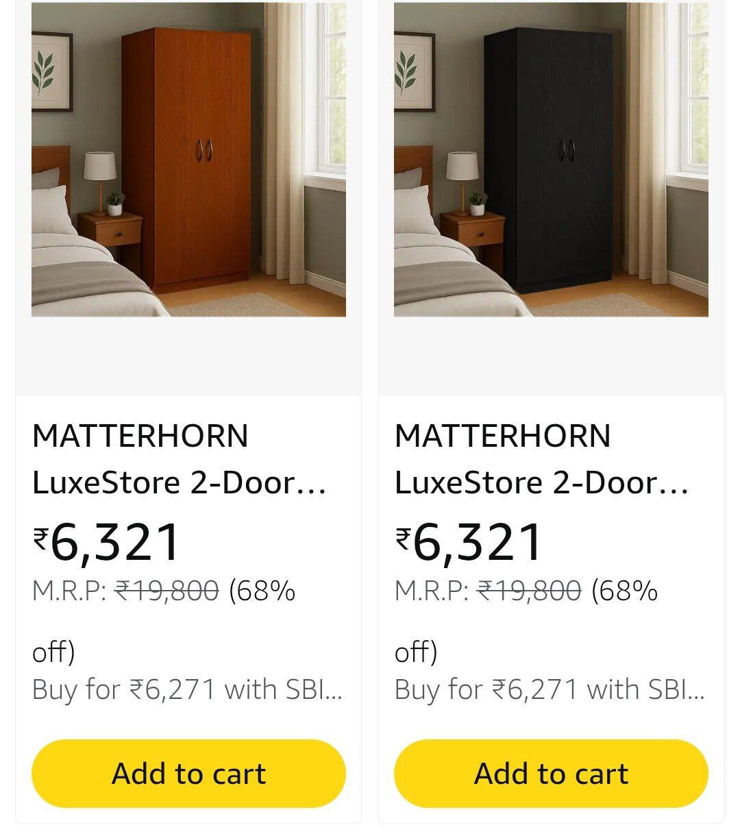Tap the gray area below brown wardrobe photo
Screen dimensions: 740x836
pyautogui.click(x=188, y=356)
